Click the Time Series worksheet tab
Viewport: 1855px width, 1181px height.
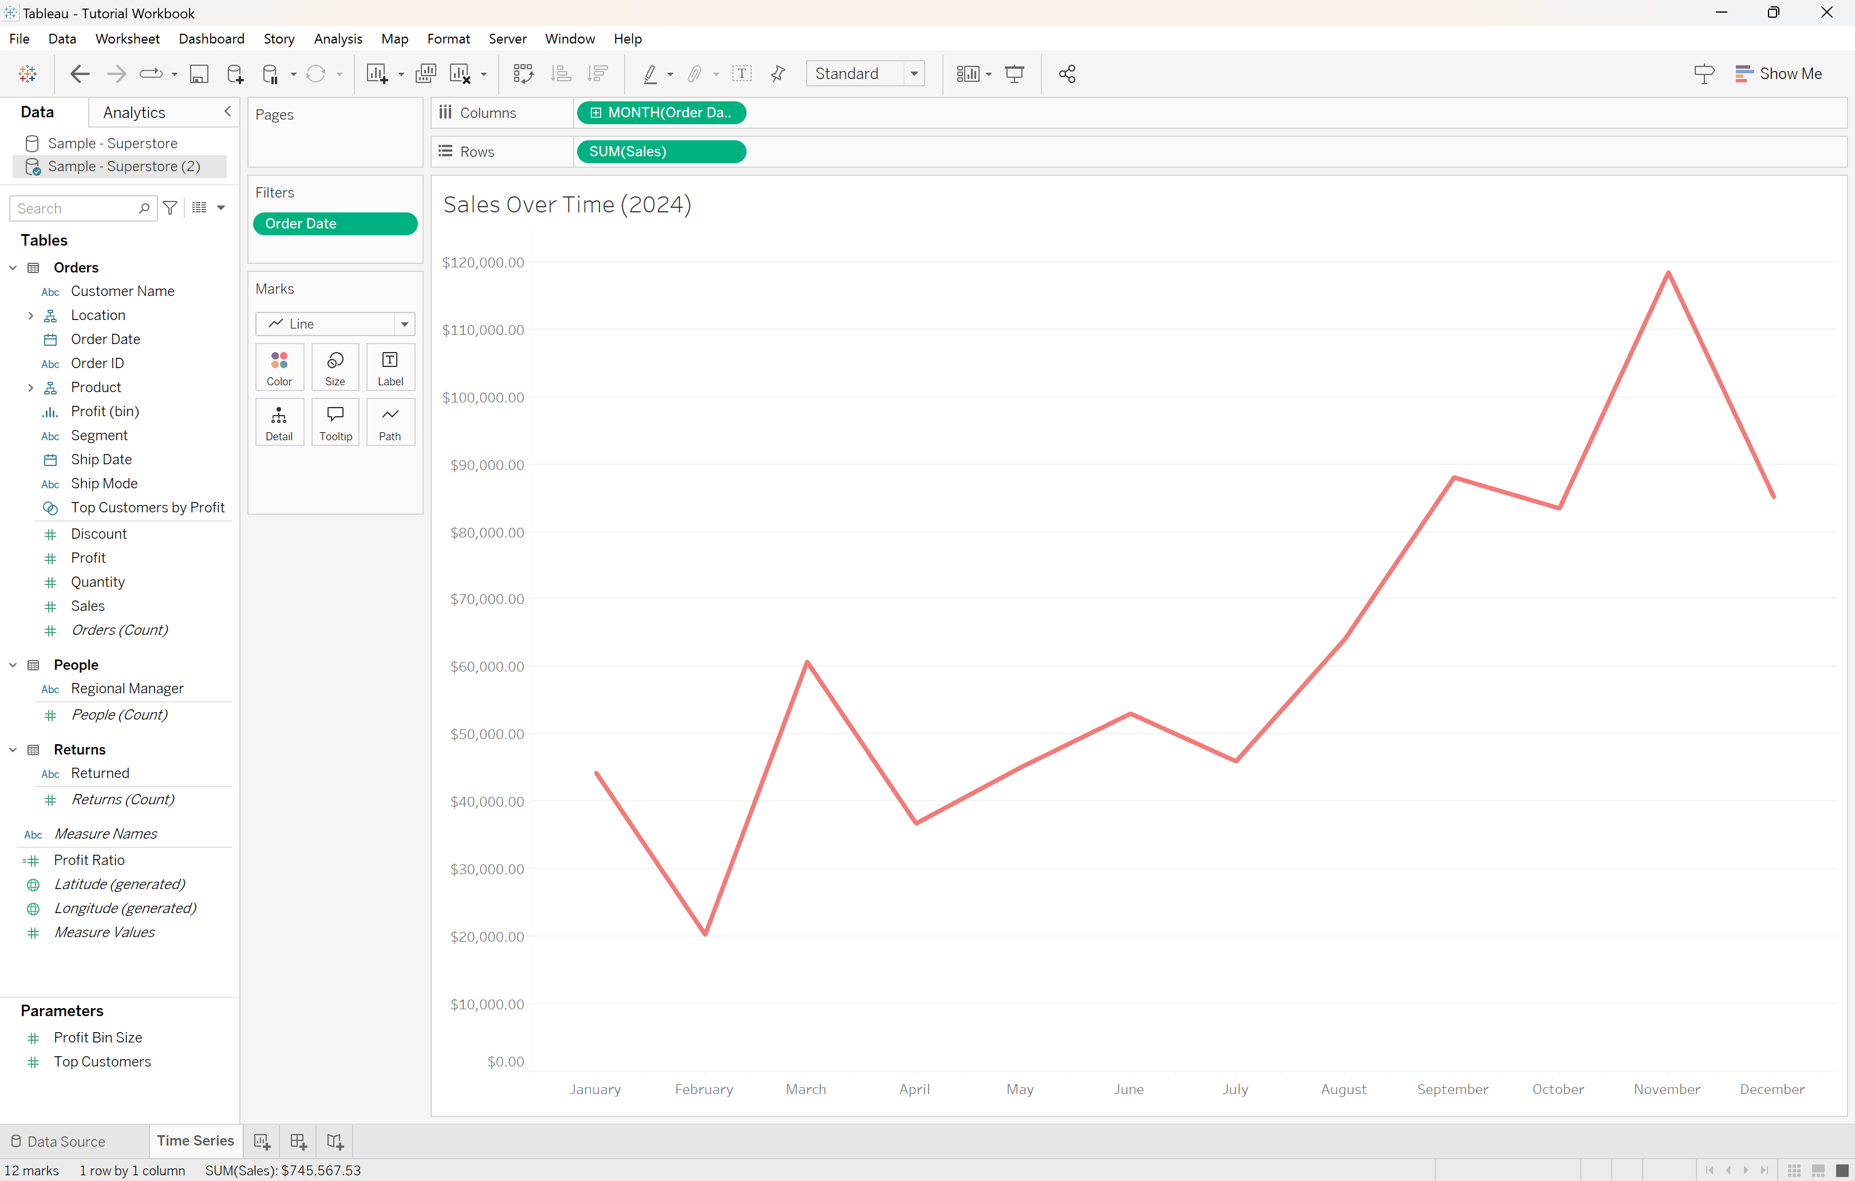click(x=195, y=1139)
